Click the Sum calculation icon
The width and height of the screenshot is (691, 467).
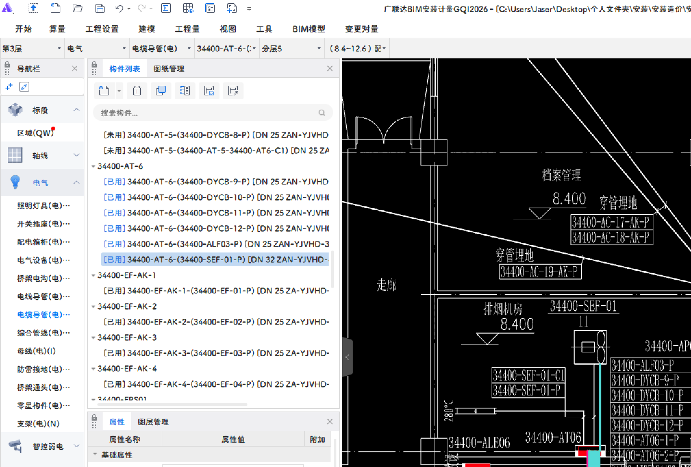(x=166, y=8)
